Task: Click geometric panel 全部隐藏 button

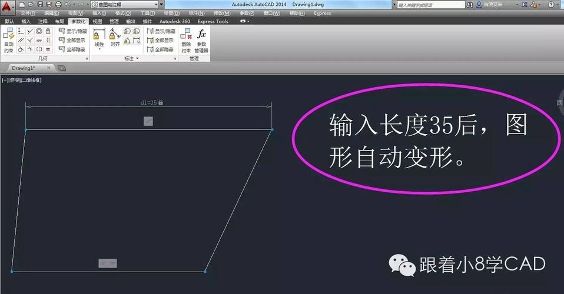Action: click(x=72, y=49)
